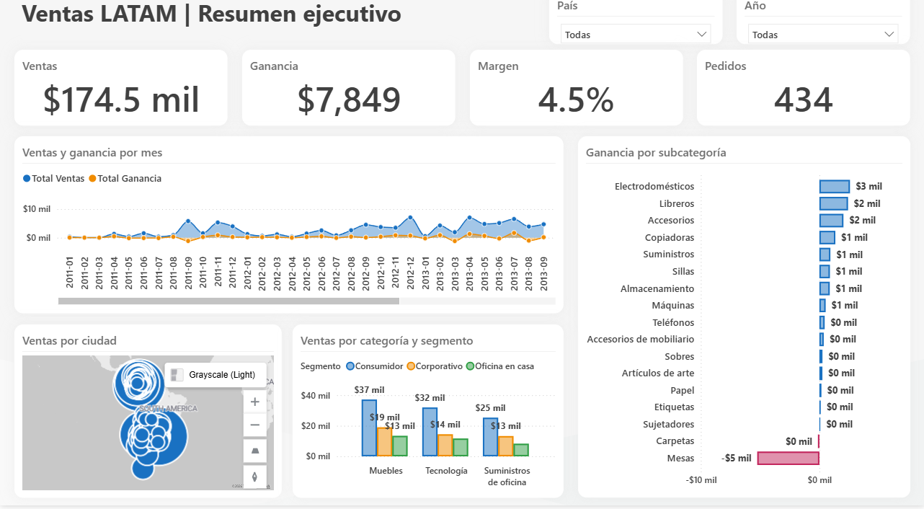This screenshot has height=509, width=924.
Task: Select the Accesorios profit bar
Action: pyautogui.click(x=831, y=220)
